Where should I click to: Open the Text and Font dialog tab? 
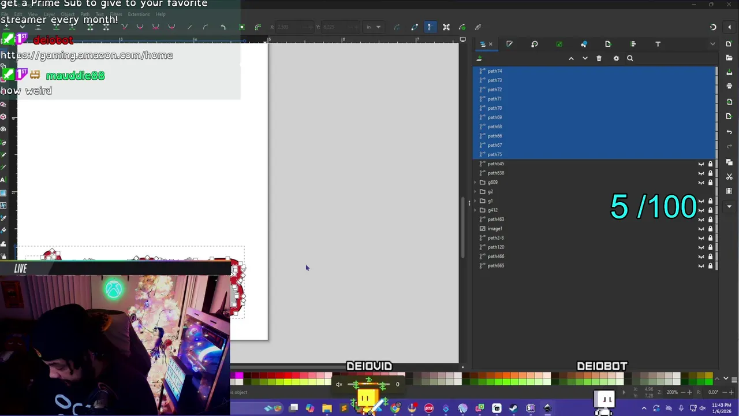658,44
